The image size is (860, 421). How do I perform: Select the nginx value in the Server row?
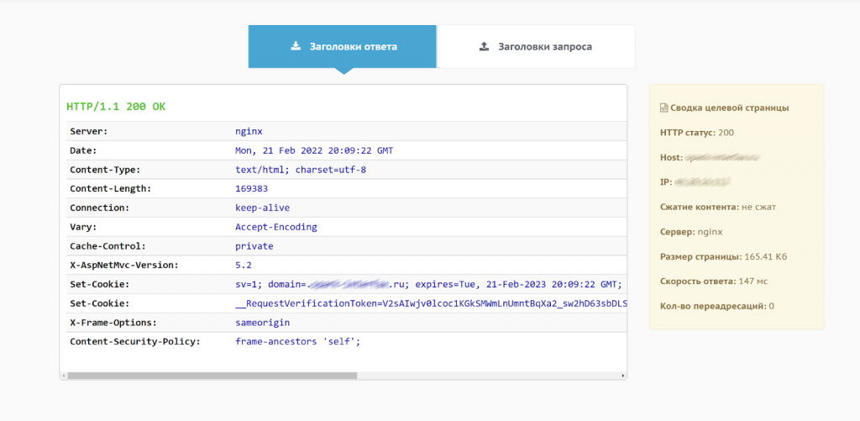tap(249, 132)
